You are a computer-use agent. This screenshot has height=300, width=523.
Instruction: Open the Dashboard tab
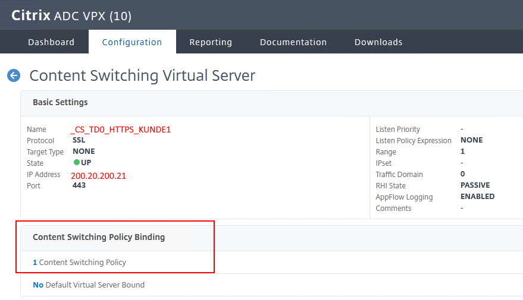[51, 42]
